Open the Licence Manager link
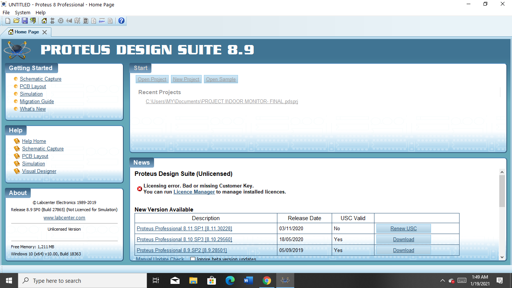Viewport: 512px width, 288px height. click(194, 192)
